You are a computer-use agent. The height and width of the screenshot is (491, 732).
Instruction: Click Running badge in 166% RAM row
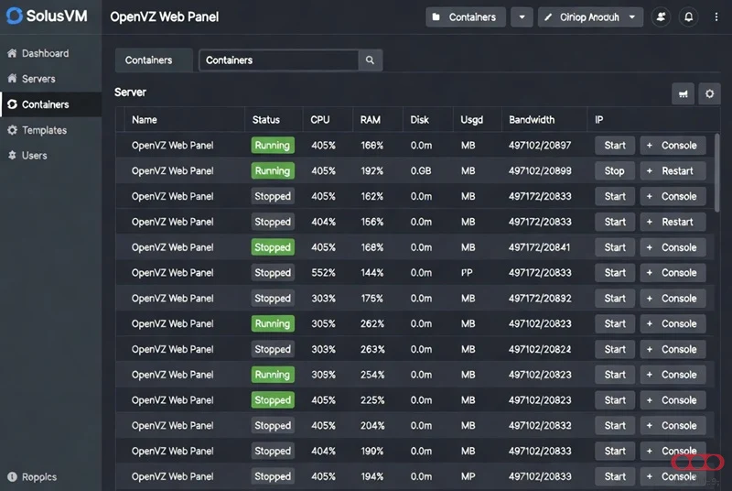(273, 146)
